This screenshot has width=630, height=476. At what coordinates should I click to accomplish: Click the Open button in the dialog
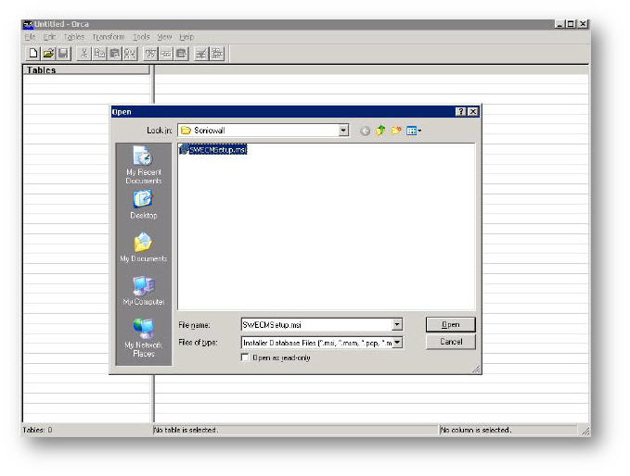450,324
